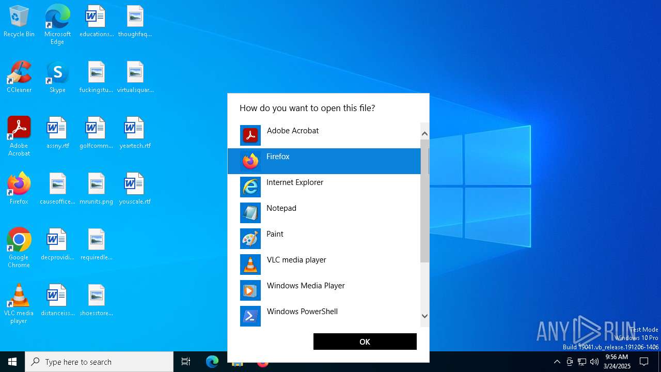Select the golfcomm... document on desktop

pyautogui.click(x=97, y=133)
